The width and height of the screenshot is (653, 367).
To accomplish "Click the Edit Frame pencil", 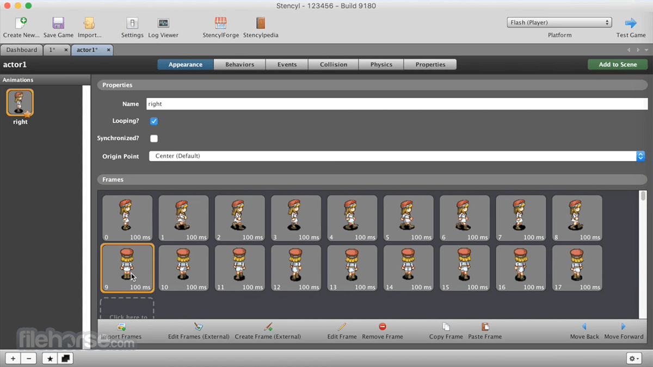I will (342, 327).
